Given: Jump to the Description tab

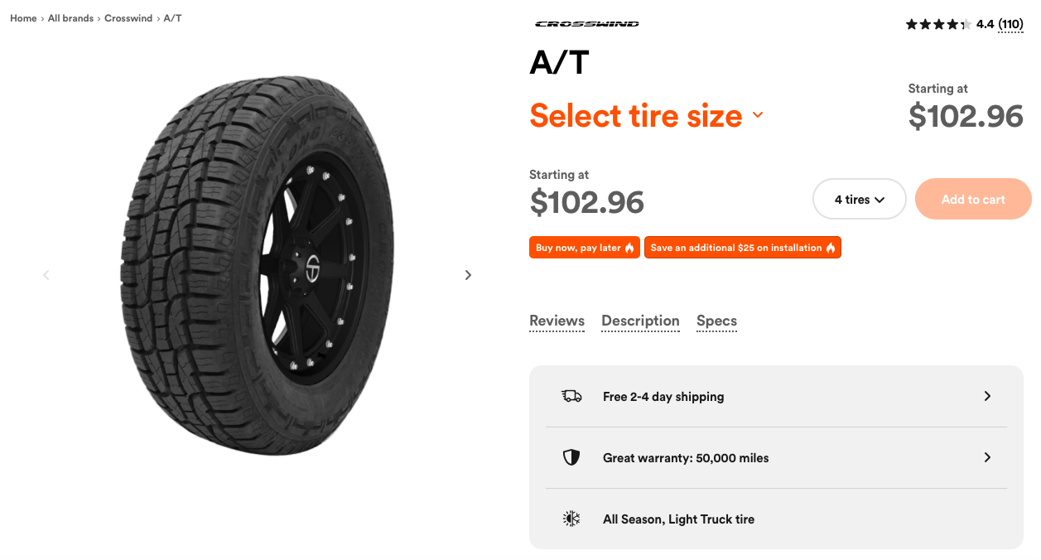Looking at the screenshot, I should pyautogui.click(x=640, y=321).
